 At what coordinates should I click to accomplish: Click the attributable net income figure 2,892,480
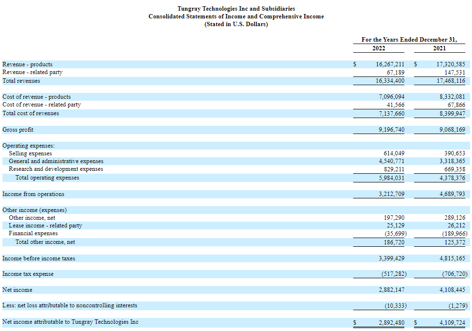(x=392, y=323)
